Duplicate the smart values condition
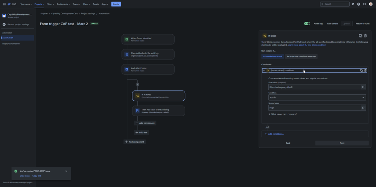The image size is (376, 187). (x=361, y=71)
